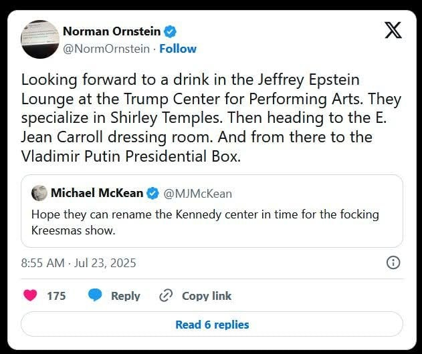The image size is (422, 354).
Task: Open the quoted Kennedy center tweet text
Action: point(205,222)
